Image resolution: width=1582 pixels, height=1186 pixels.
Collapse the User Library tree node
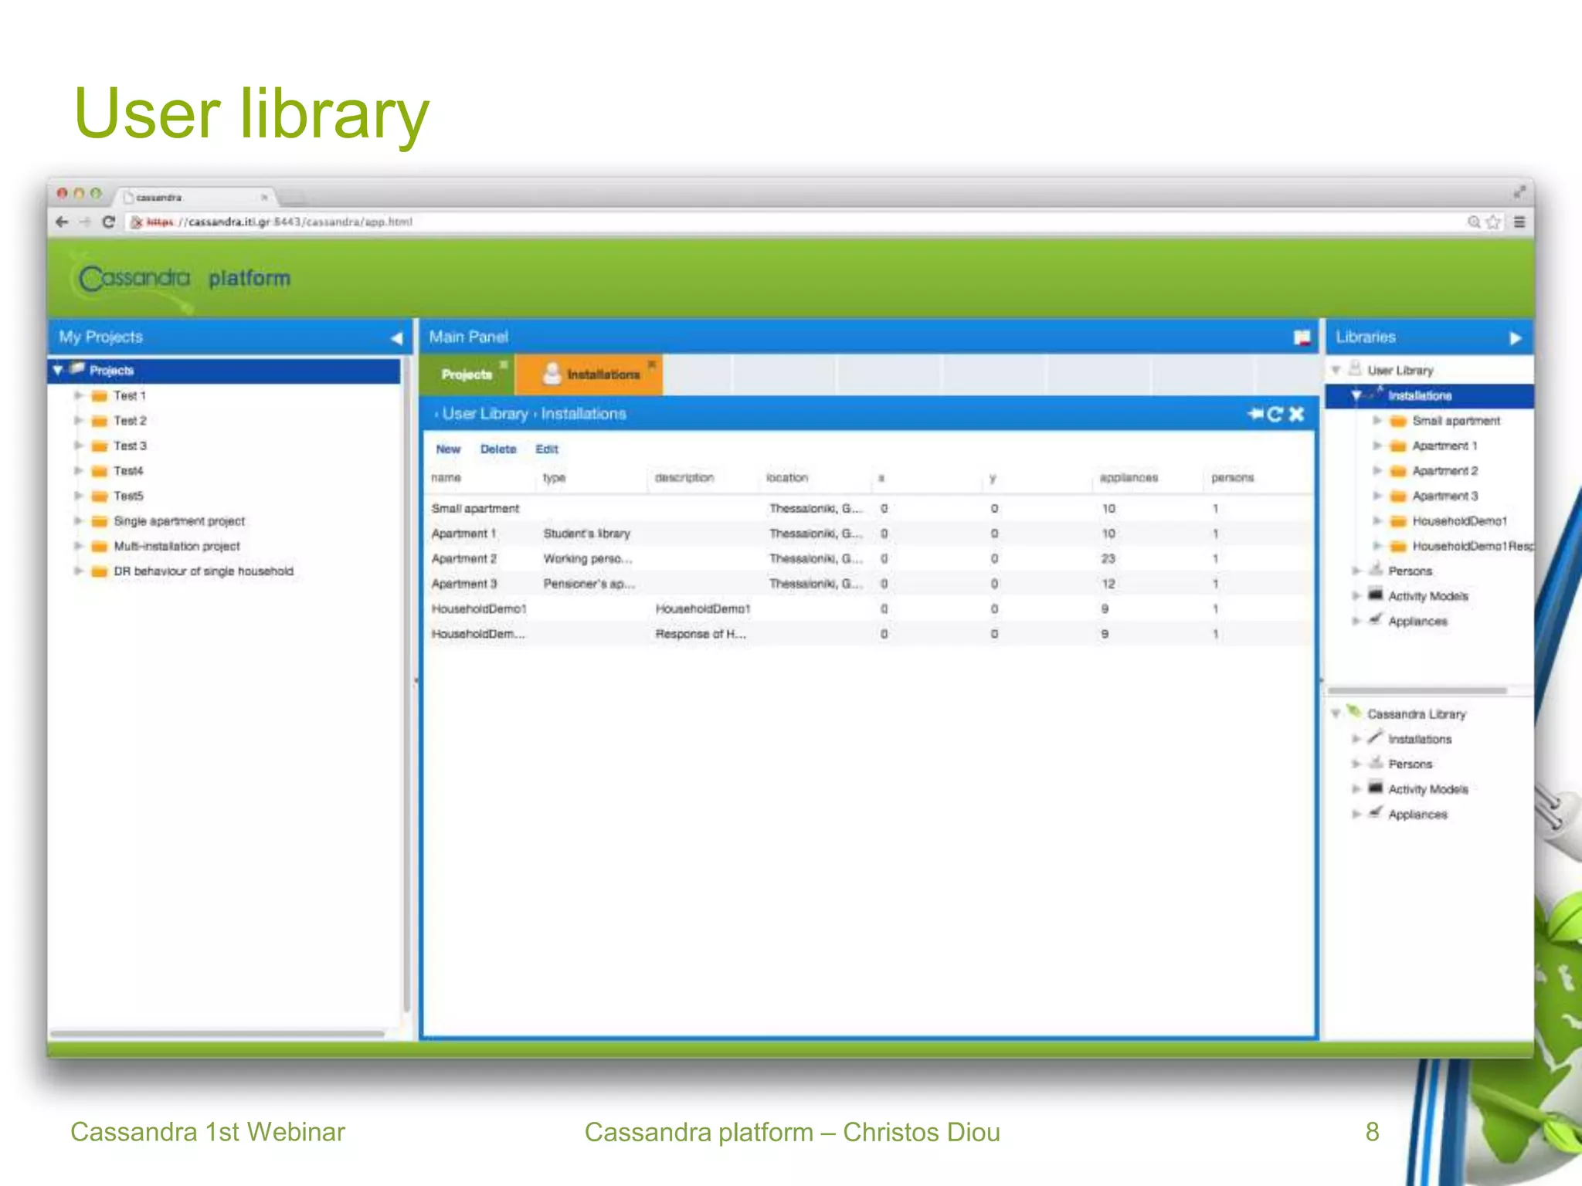click(x=1336, y=371)
